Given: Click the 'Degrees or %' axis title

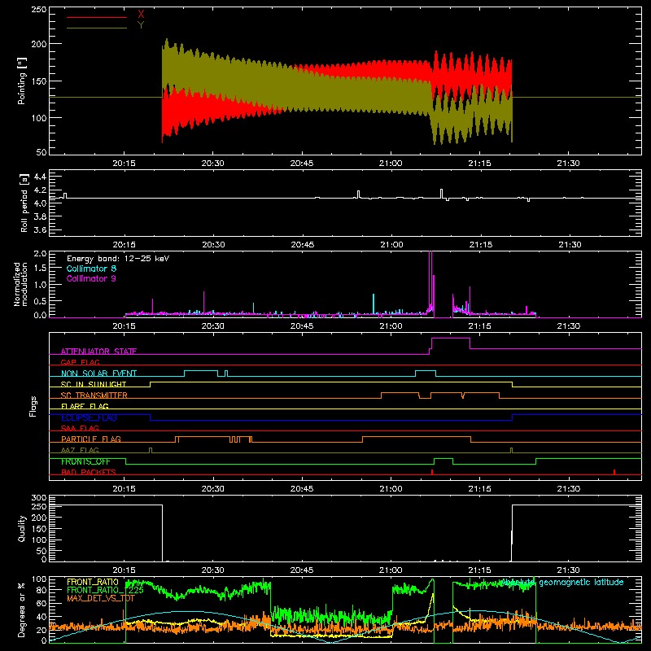Looking at the screenshot, I should (x=22, y=609).
